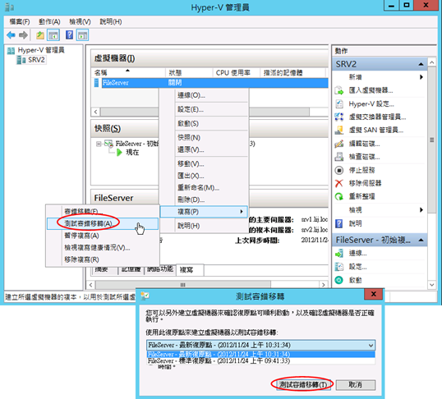The image size is (442, 399).
Task: Click 測試容錯移轉(T) button in dialog
Action: [x=303, y=384]
